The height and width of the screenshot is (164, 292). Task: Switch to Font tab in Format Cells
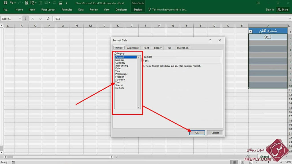click(x=146, y=48)
